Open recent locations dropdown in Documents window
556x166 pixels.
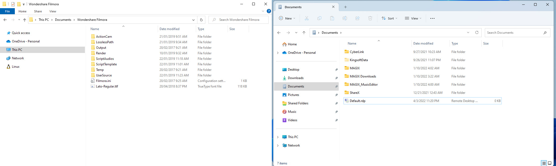click(296, 33)
